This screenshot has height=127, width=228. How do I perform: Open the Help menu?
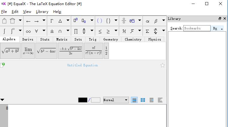coord(57,12)
